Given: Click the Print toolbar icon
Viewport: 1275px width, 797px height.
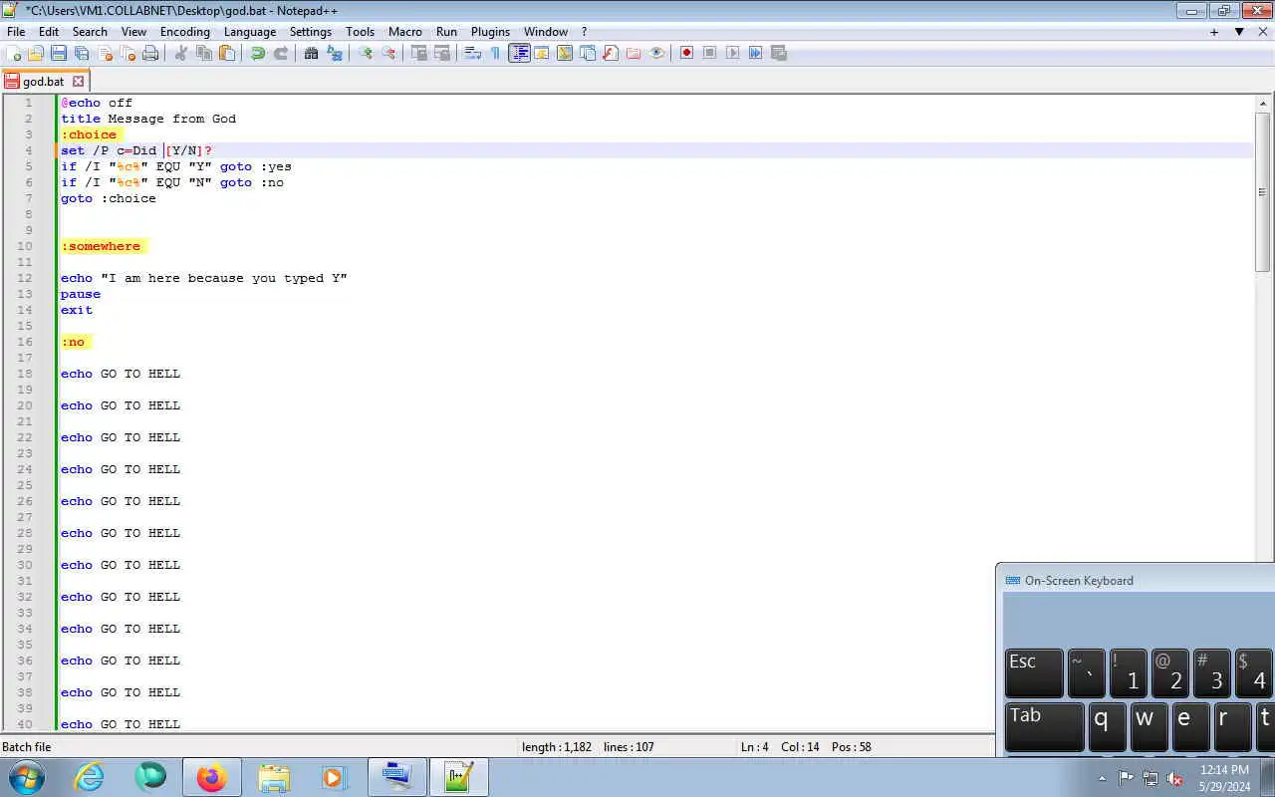Looking at the screenshot, I should (150, 53).
